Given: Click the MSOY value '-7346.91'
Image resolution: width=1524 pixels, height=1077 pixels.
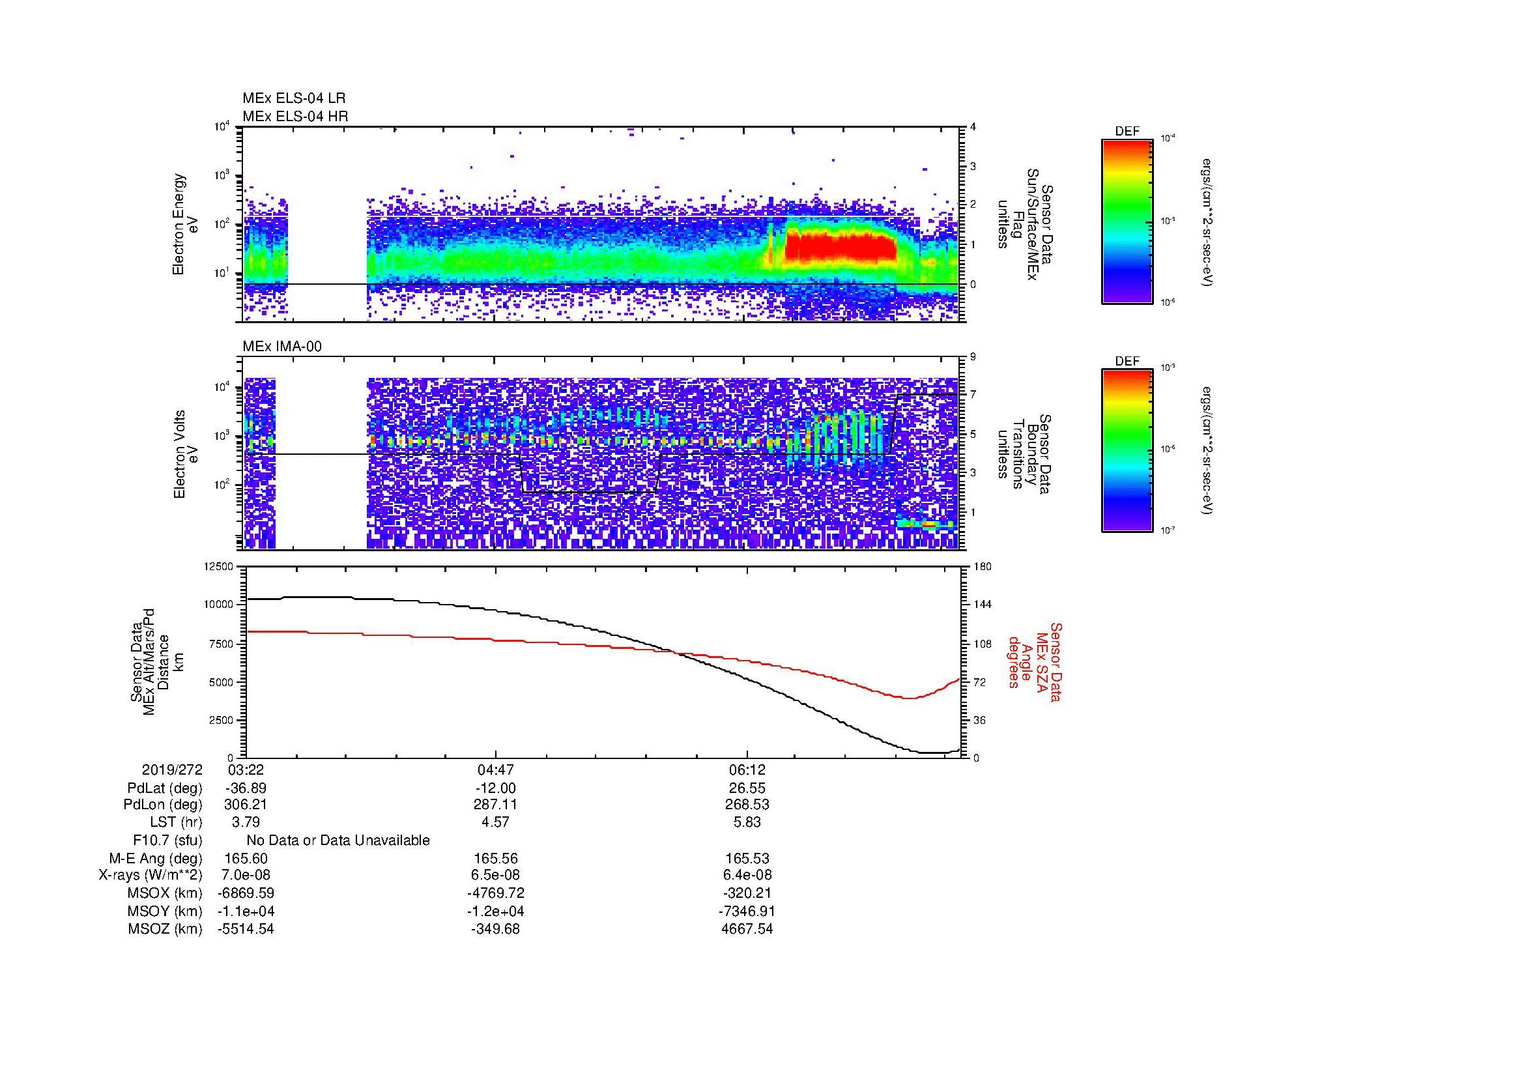Looking at the screenshot, I should [x=747, y=911].
